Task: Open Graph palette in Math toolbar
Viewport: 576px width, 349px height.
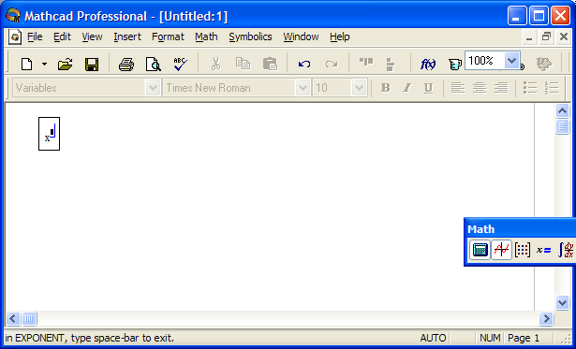Action: 501,250
